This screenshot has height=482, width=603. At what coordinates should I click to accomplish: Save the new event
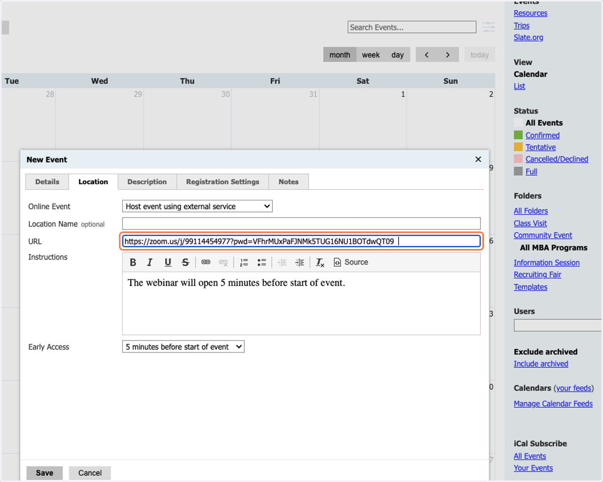44,473
